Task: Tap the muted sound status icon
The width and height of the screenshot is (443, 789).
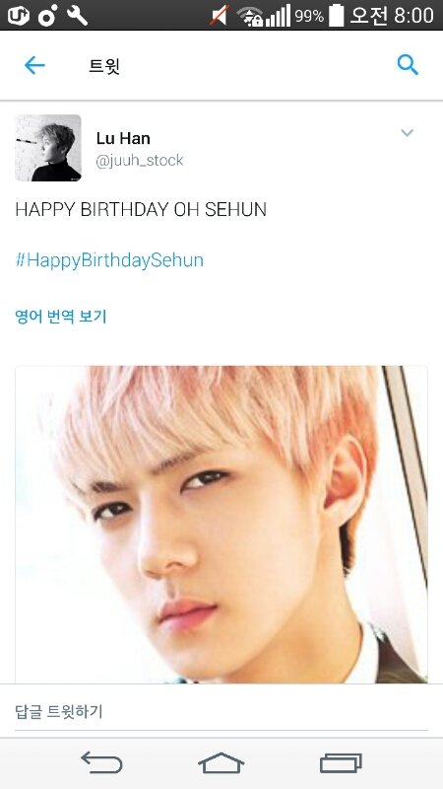Action: [220, 16]
